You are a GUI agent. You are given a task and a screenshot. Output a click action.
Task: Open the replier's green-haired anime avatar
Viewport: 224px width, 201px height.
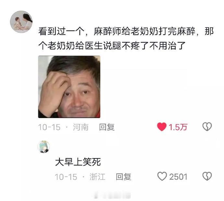pyautogui.click(x=44, y=147)
